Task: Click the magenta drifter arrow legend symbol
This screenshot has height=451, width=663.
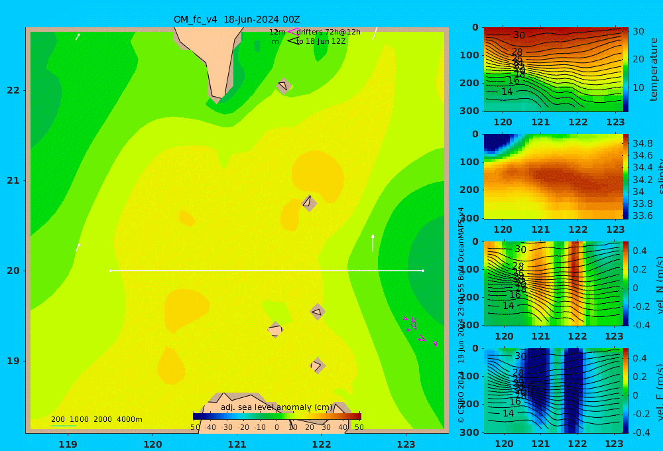Action: 292,32
